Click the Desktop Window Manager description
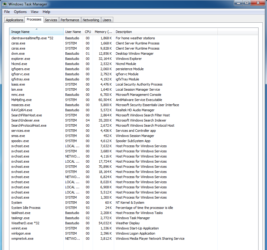The height and width of the screenshot is (250, 267). 134,54
